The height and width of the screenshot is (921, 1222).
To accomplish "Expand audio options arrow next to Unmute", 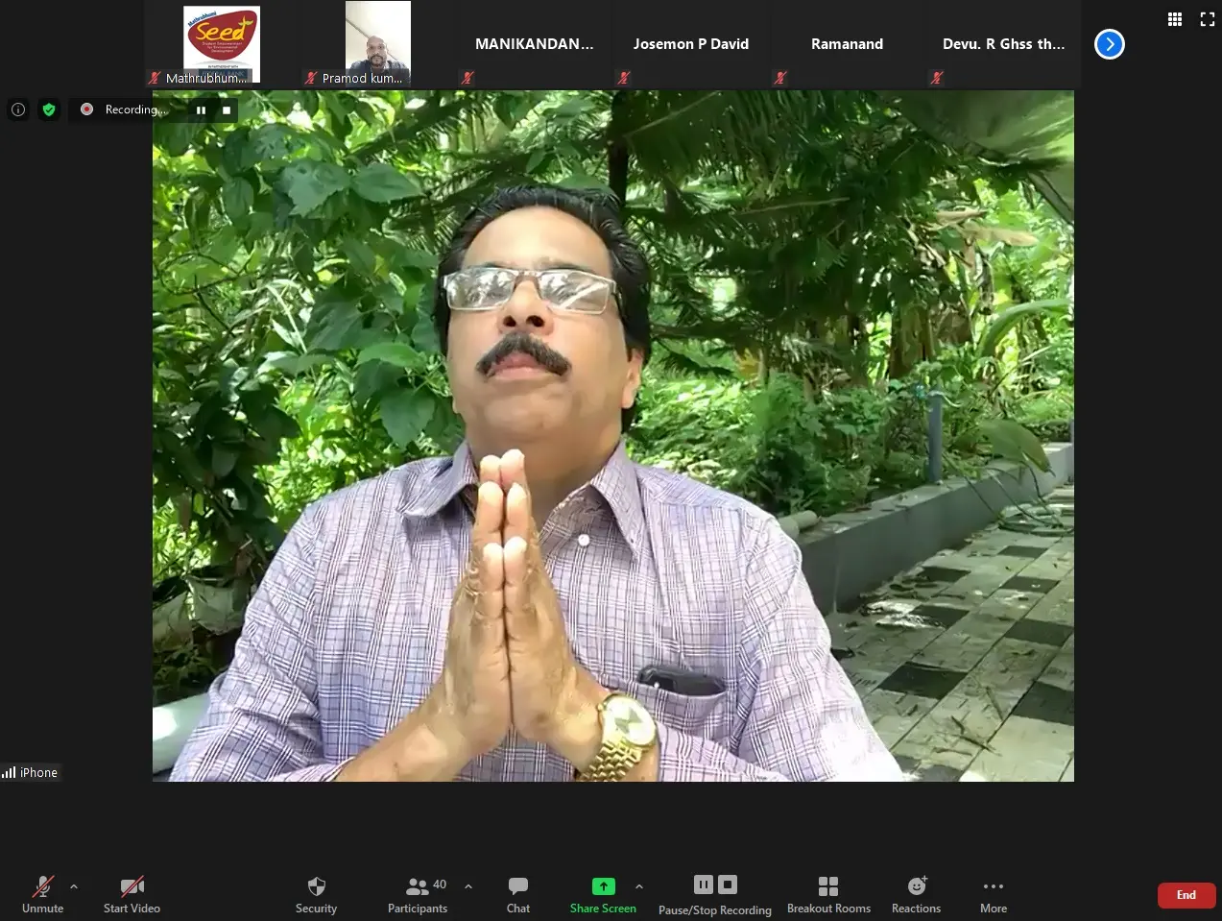I will 74,886.
